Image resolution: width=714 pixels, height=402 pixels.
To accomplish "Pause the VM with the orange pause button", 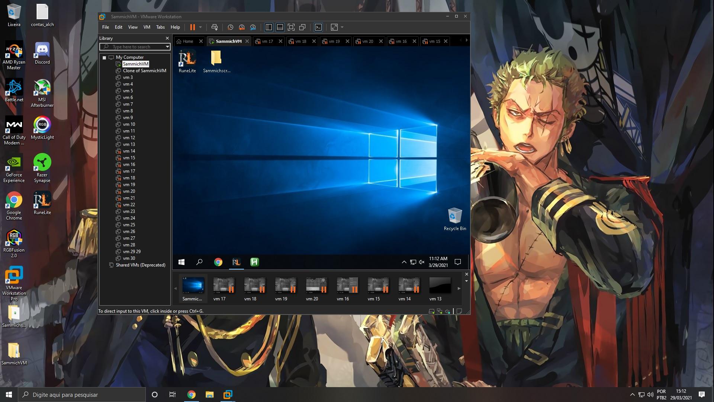I will (x=192, y=27).
